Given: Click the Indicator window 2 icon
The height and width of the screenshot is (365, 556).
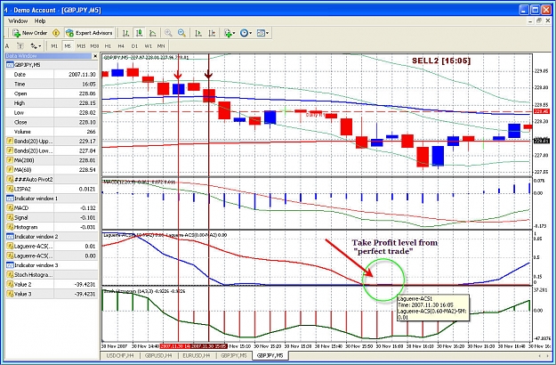Looking at the screenshot, I should (10, 237).
